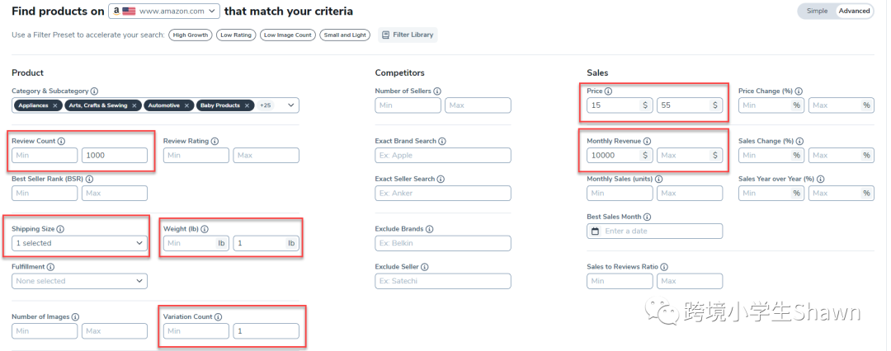This screenshot has width=891, height=351.
Task: Apply the Low Rating filter preset
Action: coord(236,35)
